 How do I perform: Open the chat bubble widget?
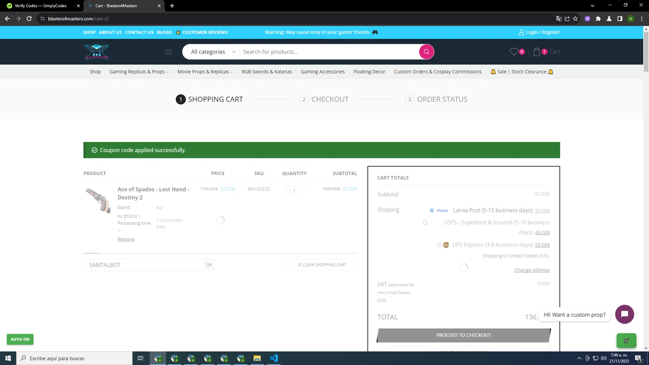(x=625, y=314)
